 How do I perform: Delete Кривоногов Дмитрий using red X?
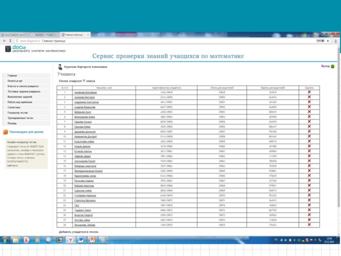coord(309,136)
